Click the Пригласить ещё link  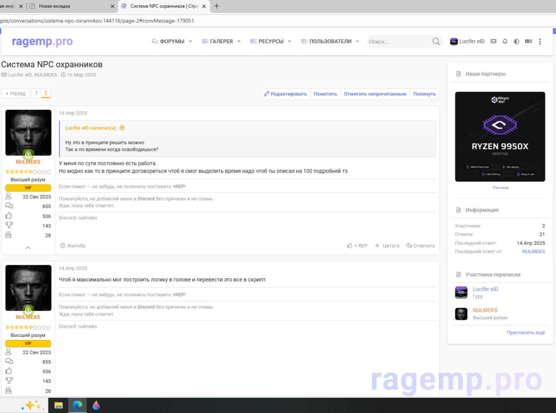click(x=526, y=333)
